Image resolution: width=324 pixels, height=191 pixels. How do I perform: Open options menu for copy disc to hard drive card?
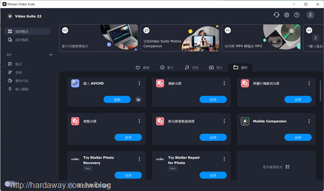click(x=224, y=121)
